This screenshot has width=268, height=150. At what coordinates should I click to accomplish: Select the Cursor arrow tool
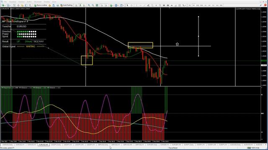click(127, 5)
